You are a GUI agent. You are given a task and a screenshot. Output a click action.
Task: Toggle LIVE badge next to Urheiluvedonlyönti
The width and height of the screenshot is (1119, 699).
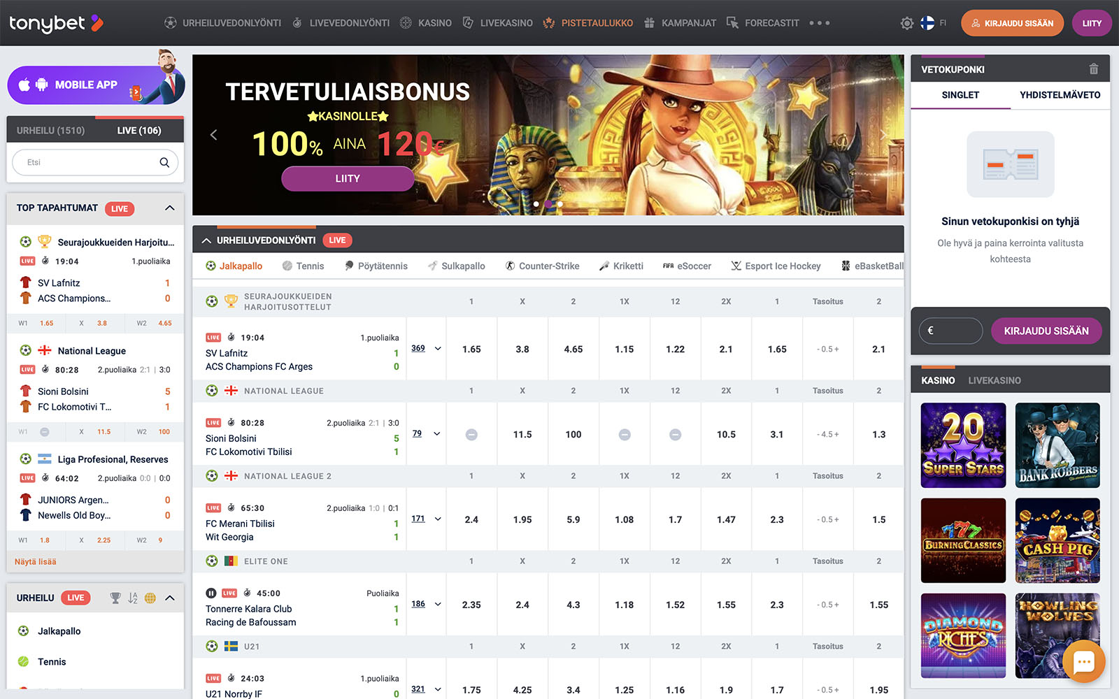click(337, 240)
